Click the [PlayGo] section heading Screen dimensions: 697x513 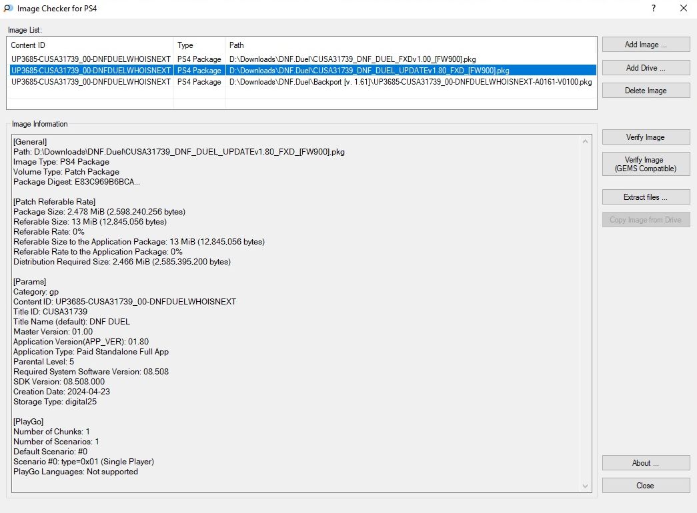[29, 422]
